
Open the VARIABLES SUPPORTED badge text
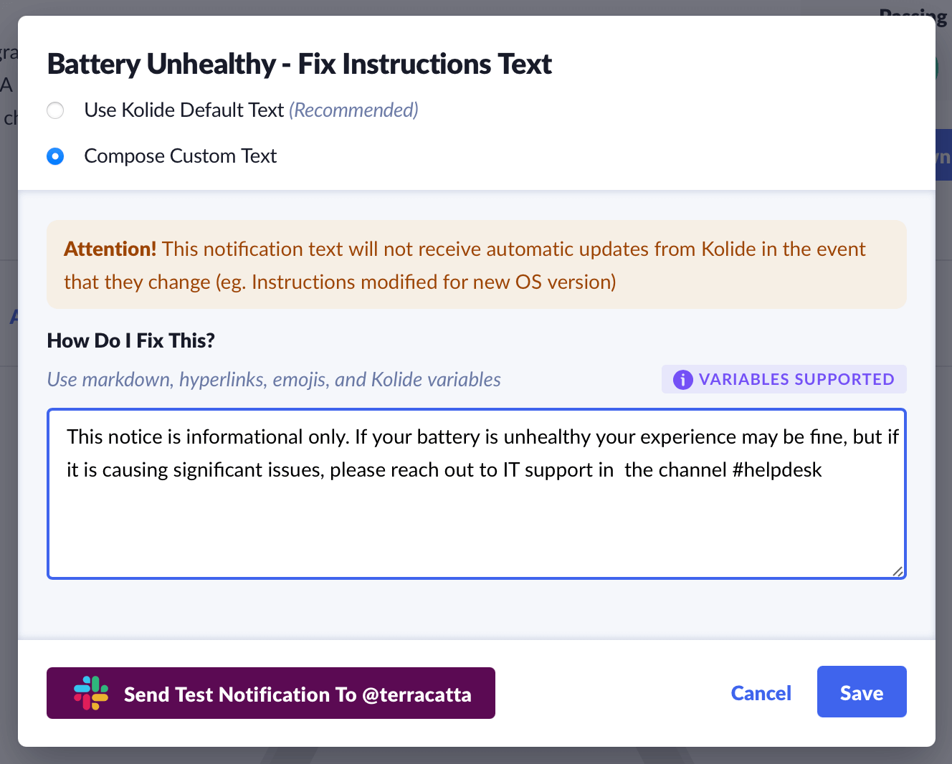(x=796, y=379)
